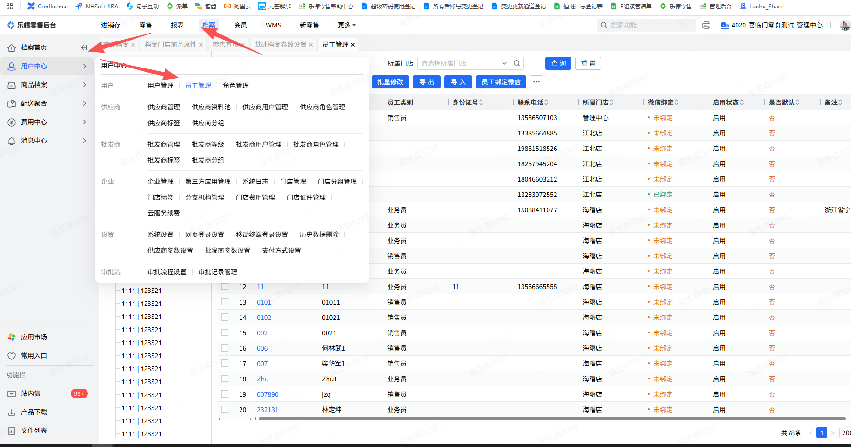
Task: Switch to 报表 top menu
Action: click(177, 25)
